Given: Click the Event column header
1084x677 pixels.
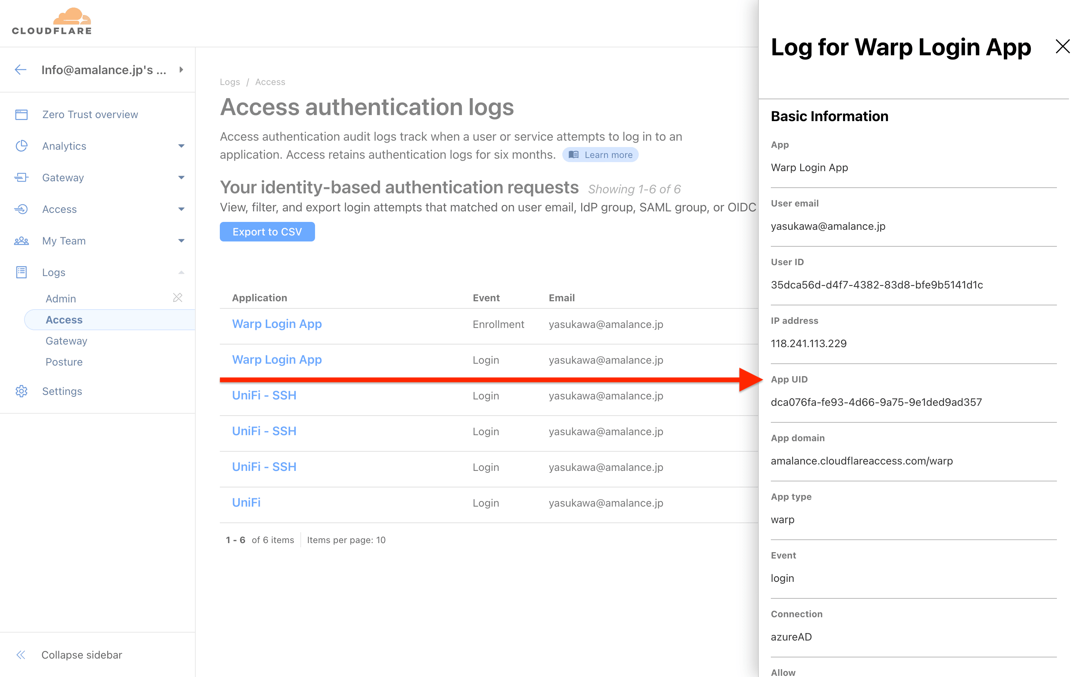Looking at the screenshot, I should (x=486, y=298).
